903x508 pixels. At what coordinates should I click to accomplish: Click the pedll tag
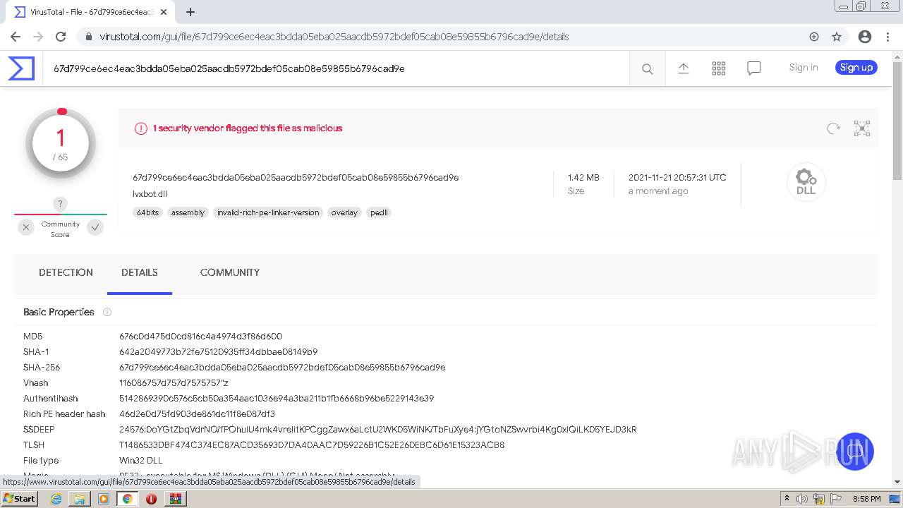click(379, 212)
